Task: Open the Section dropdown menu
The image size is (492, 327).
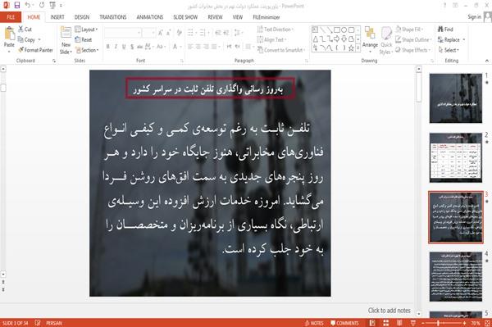Action: click(x=87, y=50)
